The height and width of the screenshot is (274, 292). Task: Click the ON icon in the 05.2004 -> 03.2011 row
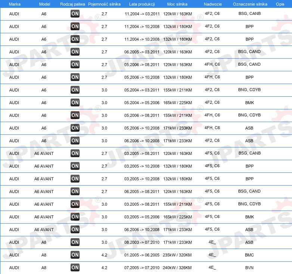pos(75,90)
